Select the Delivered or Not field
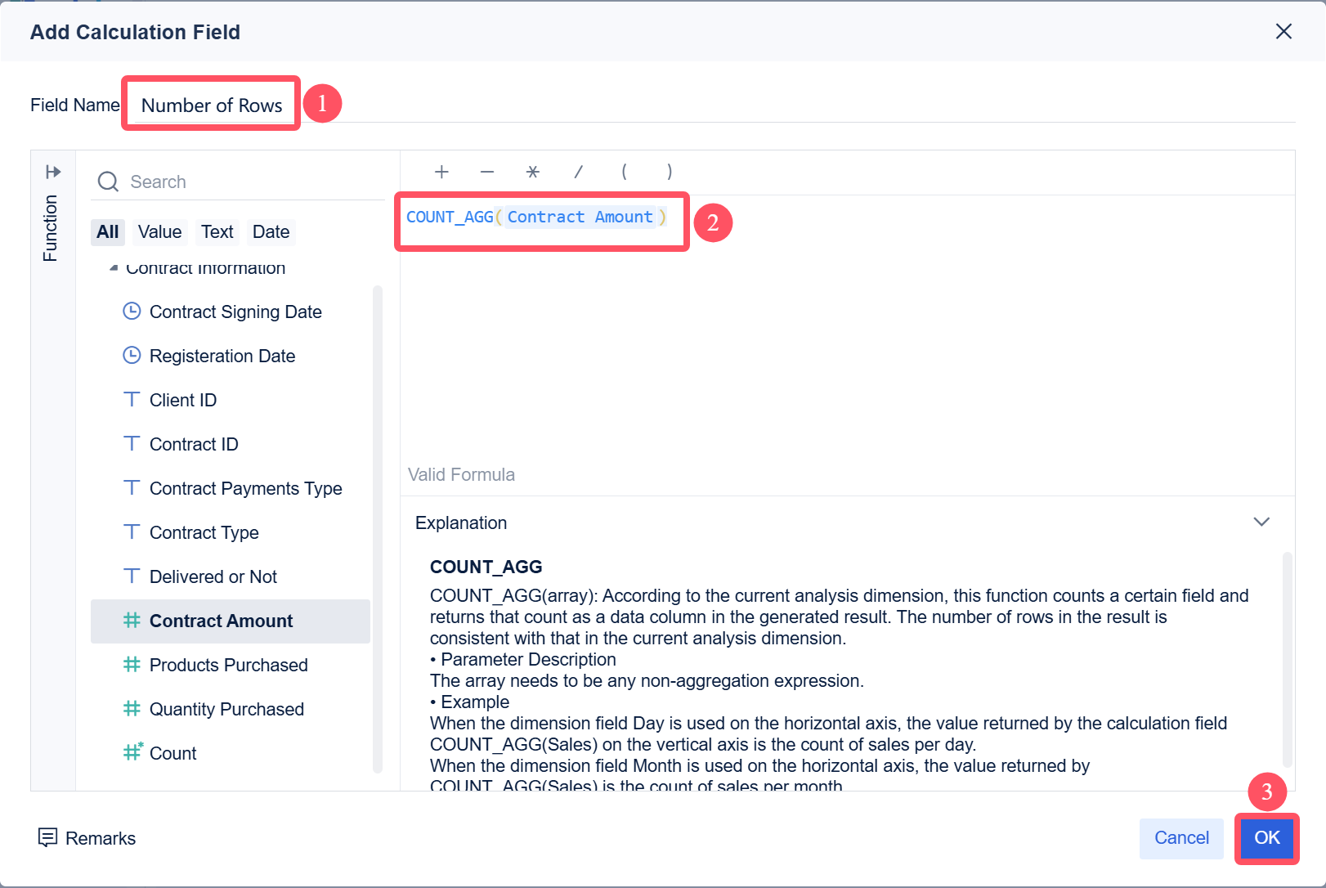1326x888 pixels. click(231, 576)
